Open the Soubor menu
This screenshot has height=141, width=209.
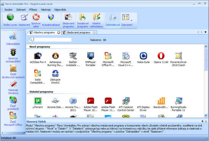[x=8, y=10]
